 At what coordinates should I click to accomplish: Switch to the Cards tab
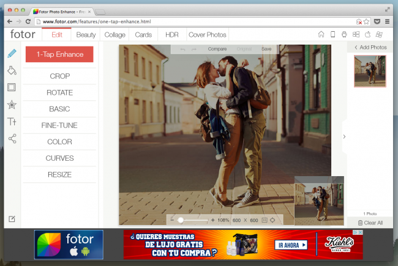(x=143, y=34)
